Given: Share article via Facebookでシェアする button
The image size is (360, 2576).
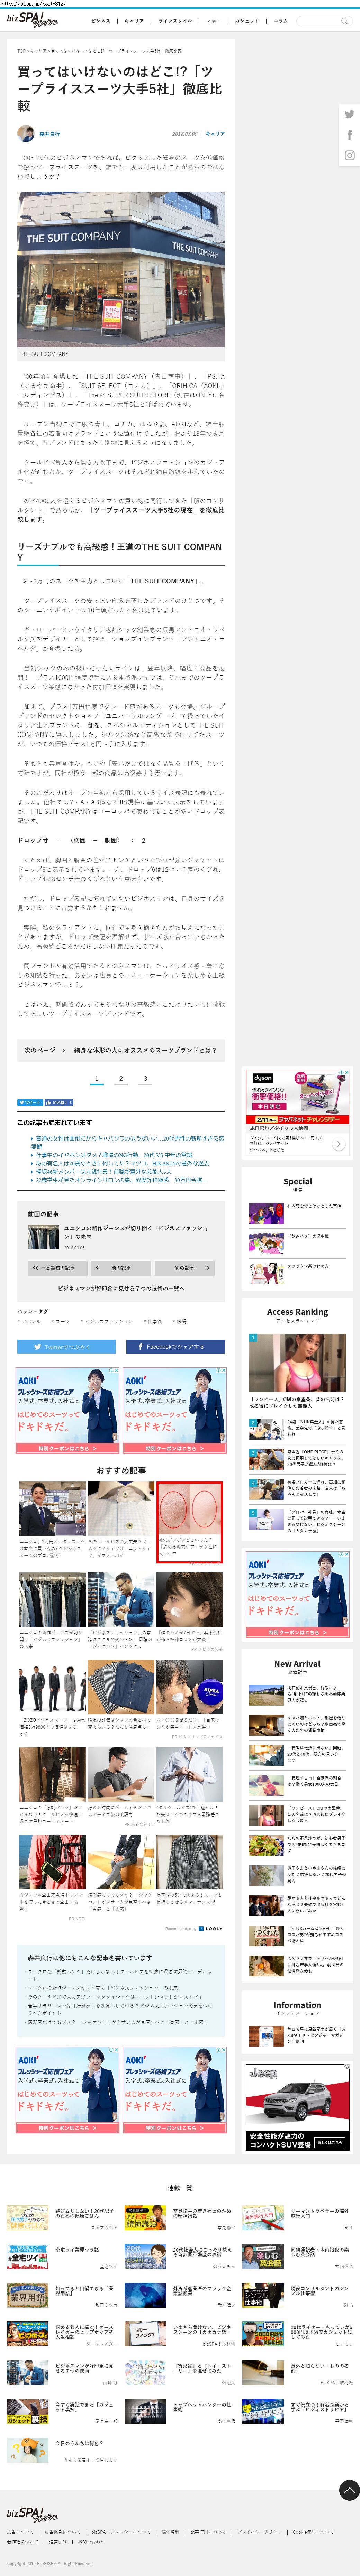Looking at the screenshot, I should coord(175,1346).
